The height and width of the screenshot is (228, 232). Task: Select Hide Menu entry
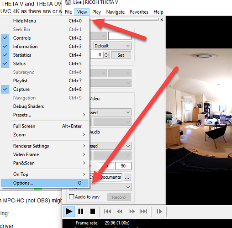[x=45, y=21]
